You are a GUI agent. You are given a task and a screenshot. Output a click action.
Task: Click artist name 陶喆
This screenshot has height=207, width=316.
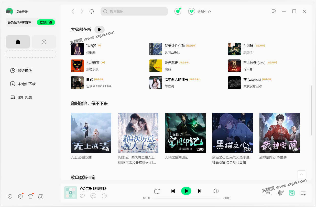168,69
